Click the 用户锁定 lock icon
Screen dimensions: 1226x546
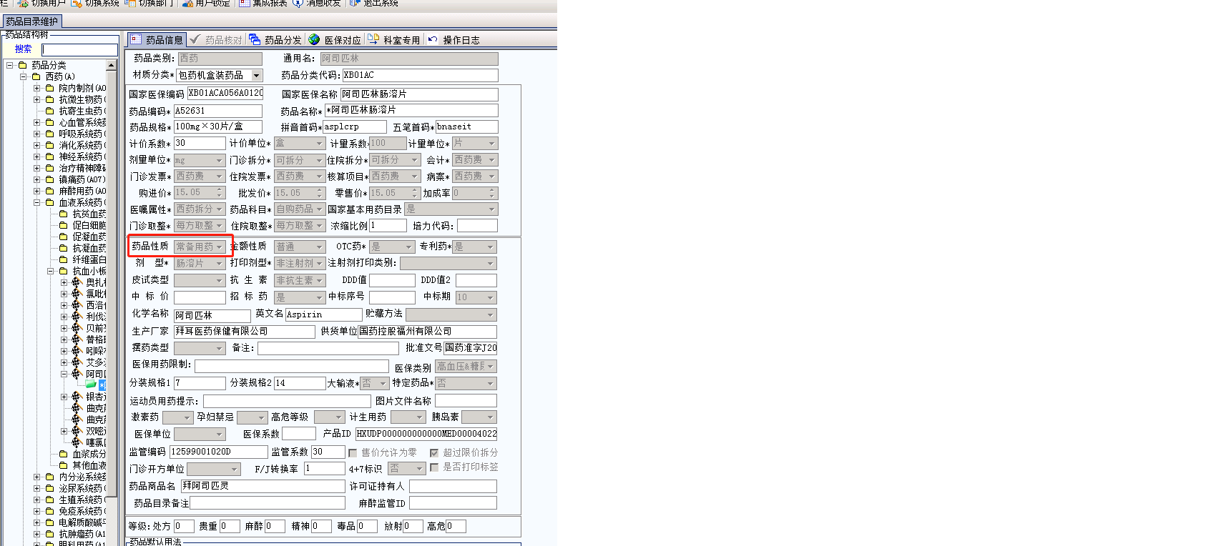(x=187, y=4)
